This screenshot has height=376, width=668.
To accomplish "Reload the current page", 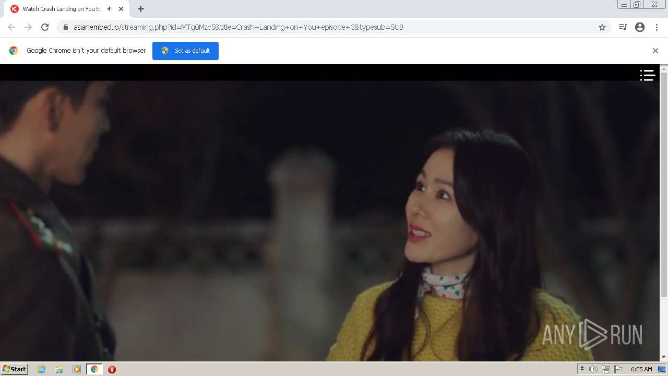I will click(45, 27).
